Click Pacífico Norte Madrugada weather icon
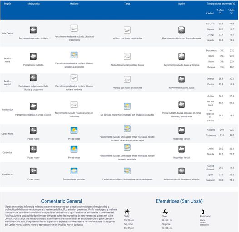The image size is (239, 232). point(33,57)
